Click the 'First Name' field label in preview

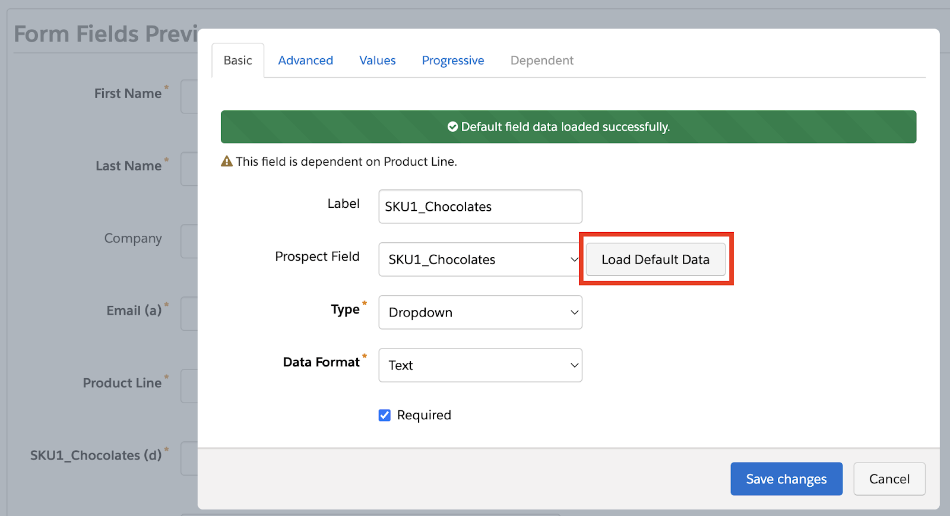[128, 93]
